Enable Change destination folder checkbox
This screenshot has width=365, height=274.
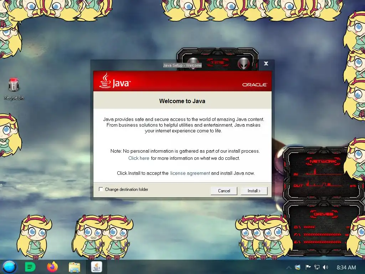[x=101, y=189]
